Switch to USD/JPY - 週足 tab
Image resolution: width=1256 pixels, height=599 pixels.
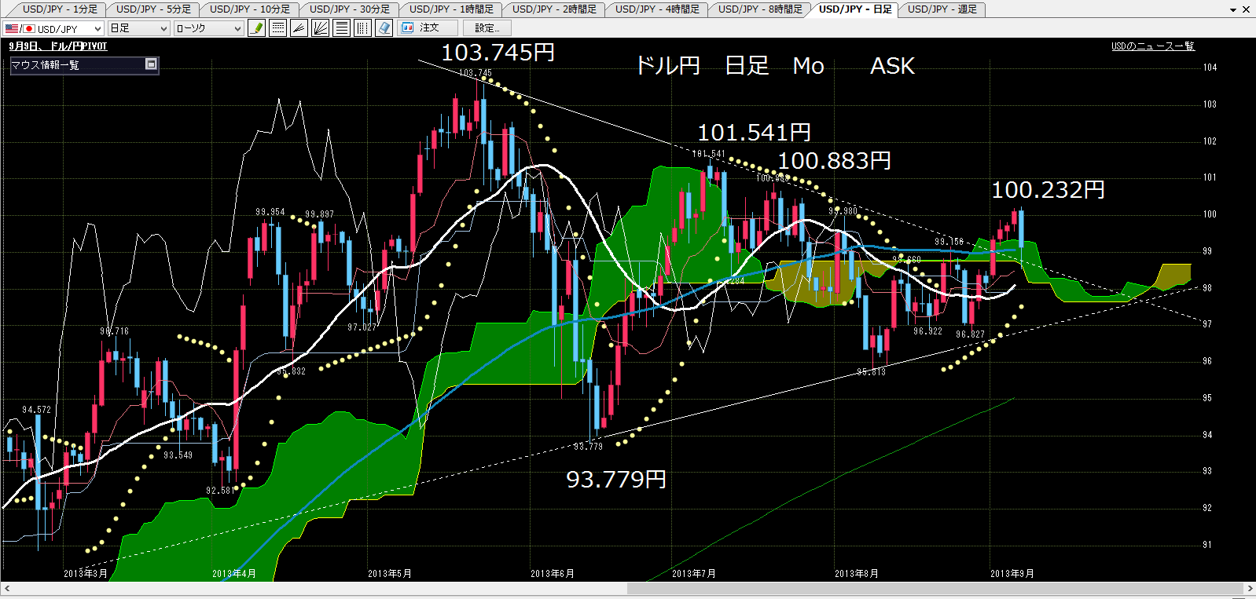coord(942,9)
